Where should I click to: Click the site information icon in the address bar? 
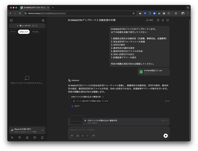coord(25,13)
